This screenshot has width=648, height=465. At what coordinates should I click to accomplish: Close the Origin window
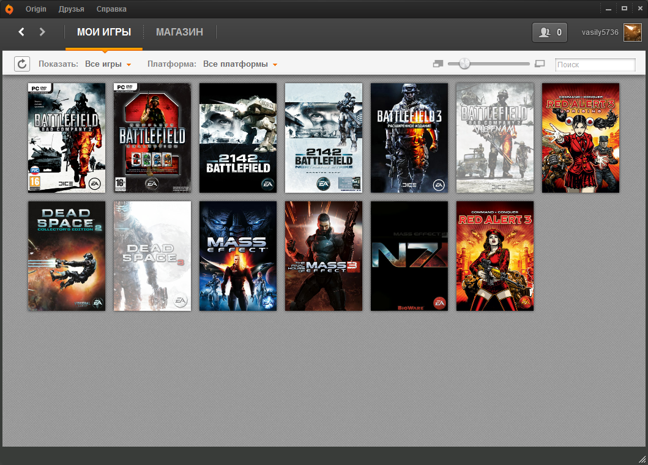[640, 9]
